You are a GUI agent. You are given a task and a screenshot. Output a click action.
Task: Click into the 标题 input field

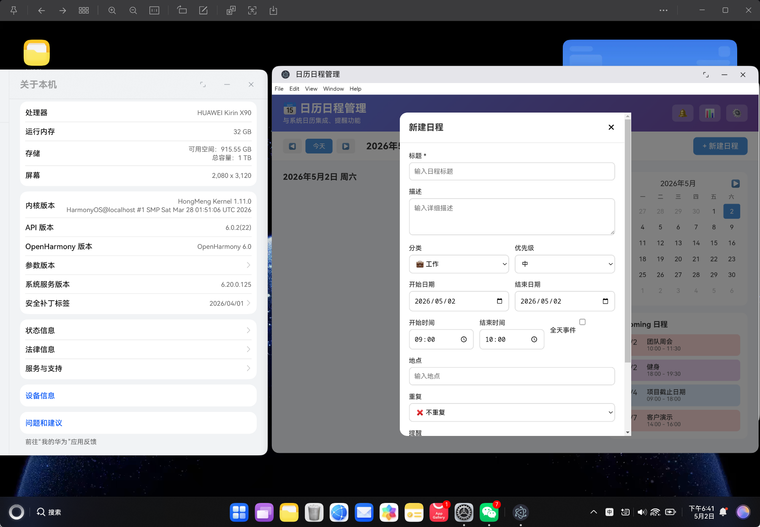512,172
